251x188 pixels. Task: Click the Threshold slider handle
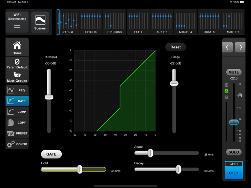[49, 97]
